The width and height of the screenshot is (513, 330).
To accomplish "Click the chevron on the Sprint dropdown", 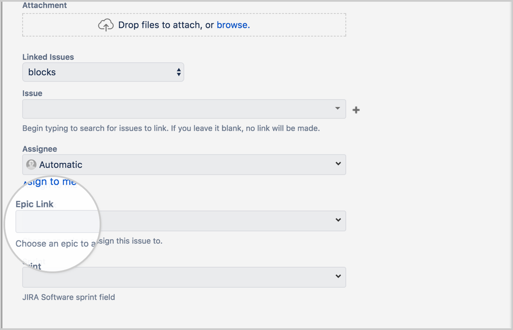I will pos(338,277).
